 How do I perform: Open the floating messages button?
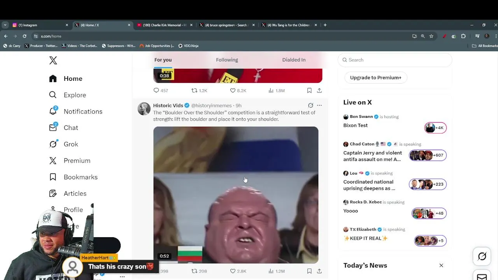click(x=482, y=276)
